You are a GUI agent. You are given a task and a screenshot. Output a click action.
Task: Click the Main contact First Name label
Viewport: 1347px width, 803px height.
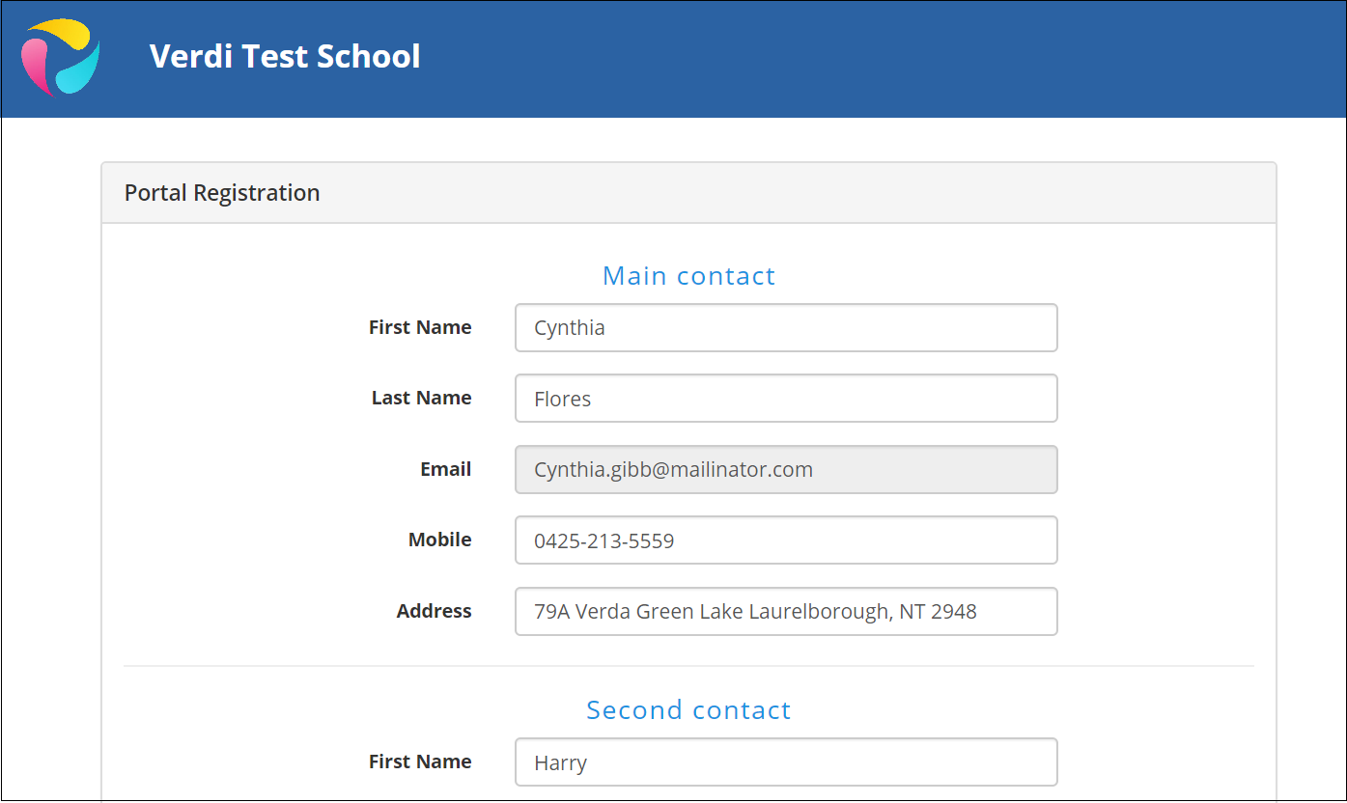coord(420,327)
